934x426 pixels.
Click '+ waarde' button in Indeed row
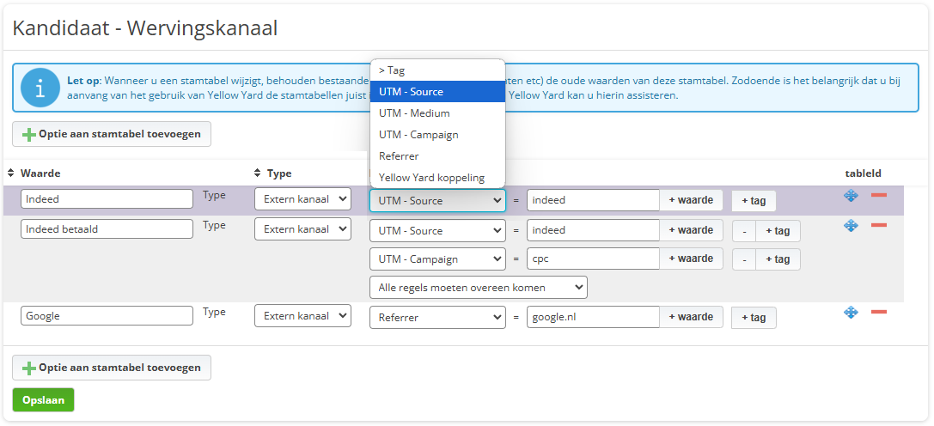(x=691, y=200)
